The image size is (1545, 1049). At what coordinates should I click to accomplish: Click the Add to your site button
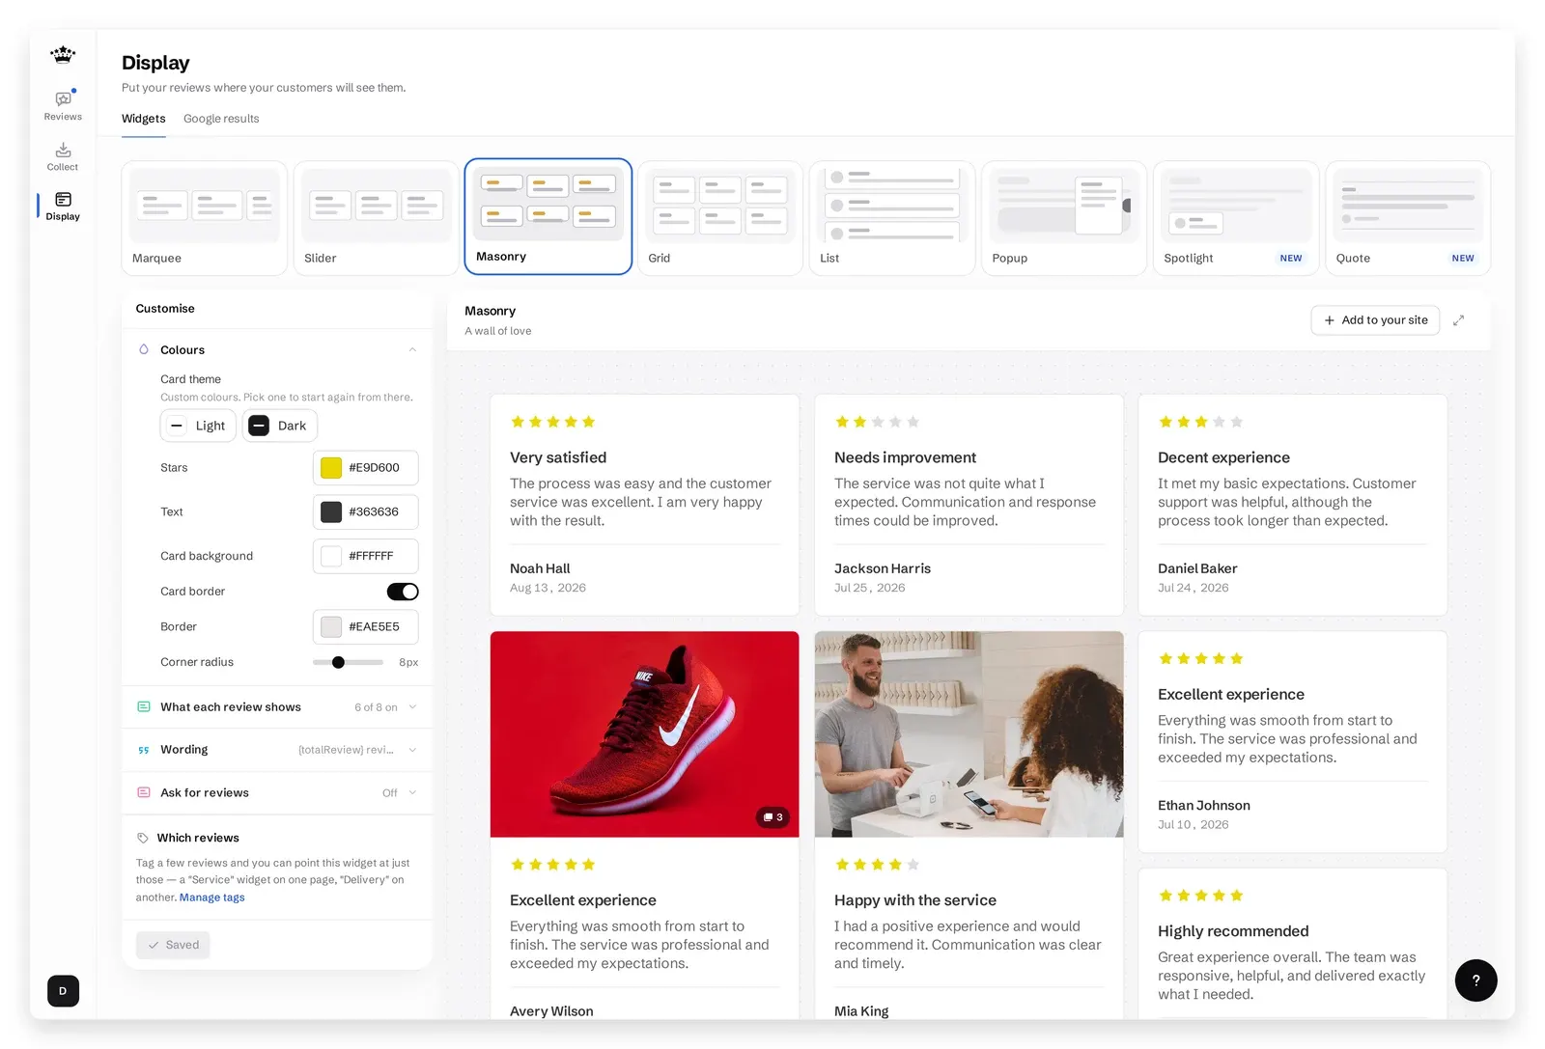pyautogui.click(x=1375, y=320)
